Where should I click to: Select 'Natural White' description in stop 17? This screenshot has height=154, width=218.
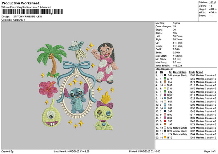(x=180, y=128)
